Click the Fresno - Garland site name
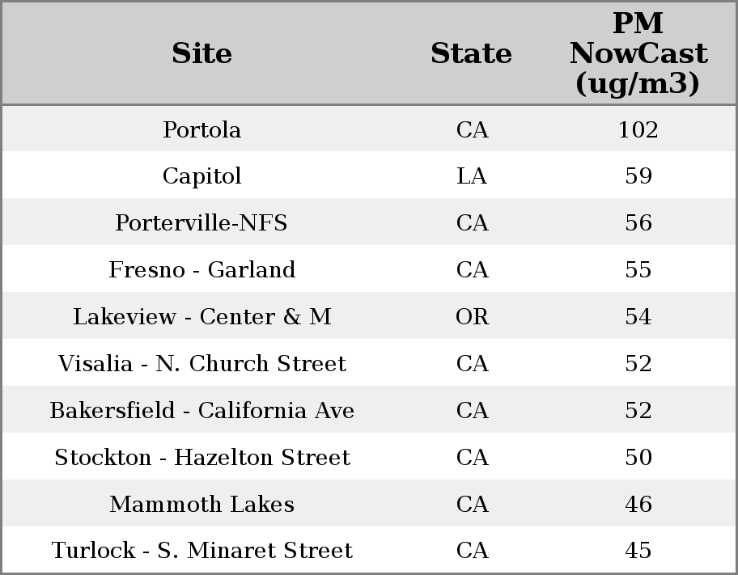Screen dimensions: 738x575 coord(201,270)
